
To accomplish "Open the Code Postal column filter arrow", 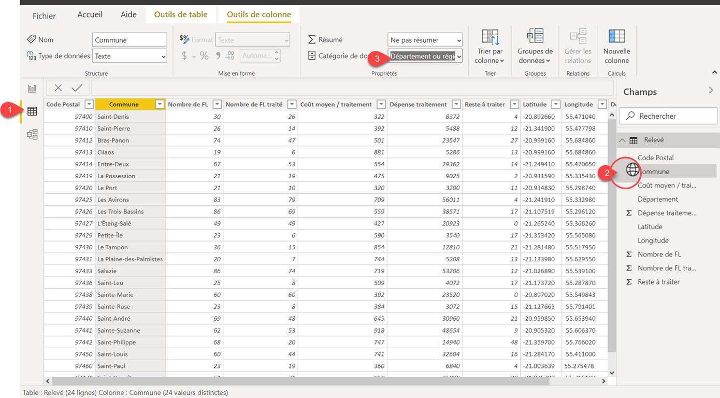I will (89, 104).
